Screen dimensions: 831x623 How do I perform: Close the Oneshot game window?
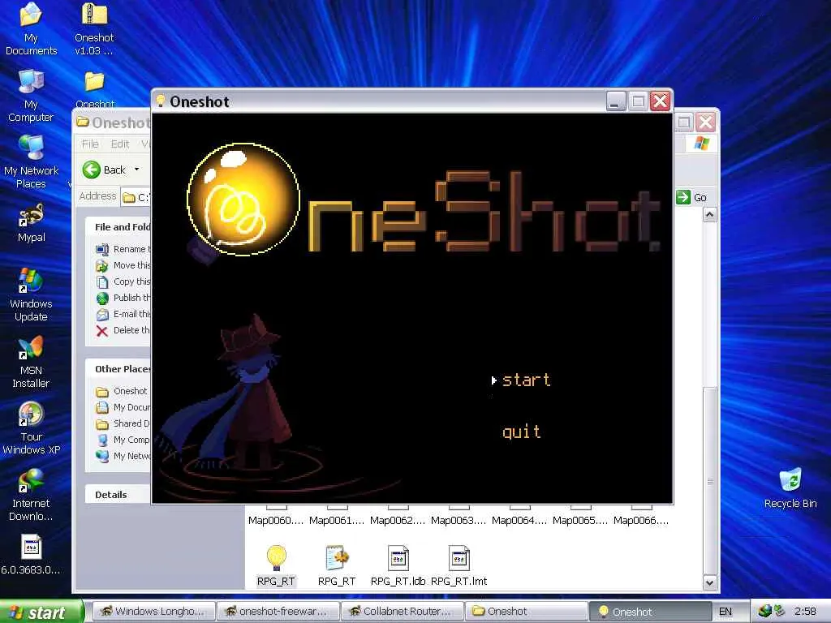point(661,101)
